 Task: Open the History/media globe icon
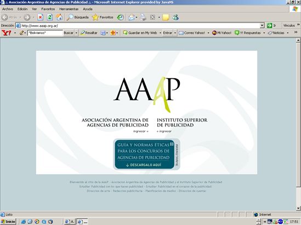tap(120, 18)
